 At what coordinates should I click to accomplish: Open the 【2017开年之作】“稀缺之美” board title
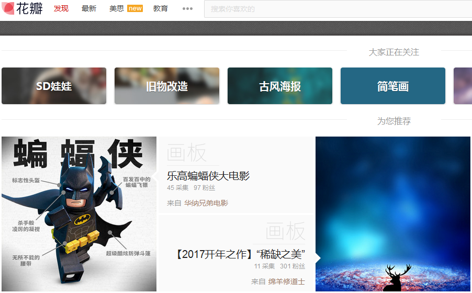(x=240, y=254)
